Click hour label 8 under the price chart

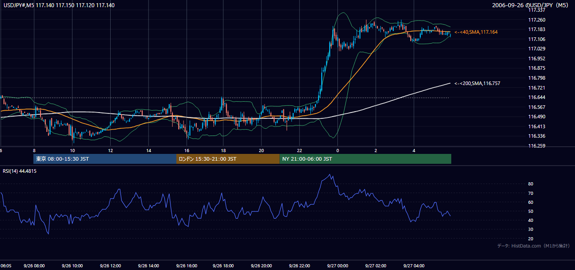(34, 151)
